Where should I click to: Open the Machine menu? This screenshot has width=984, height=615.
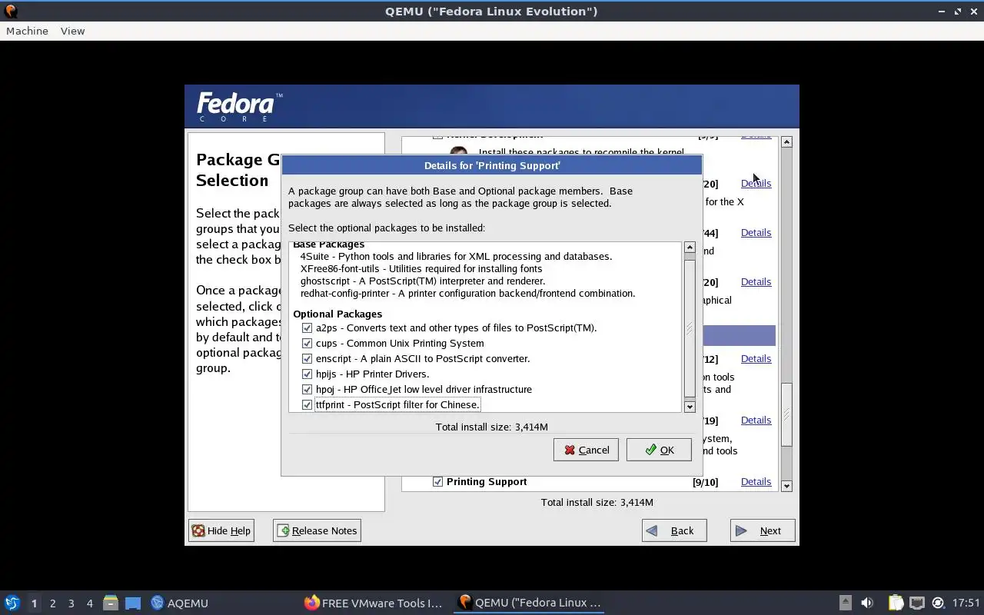(x=27, y=31)
